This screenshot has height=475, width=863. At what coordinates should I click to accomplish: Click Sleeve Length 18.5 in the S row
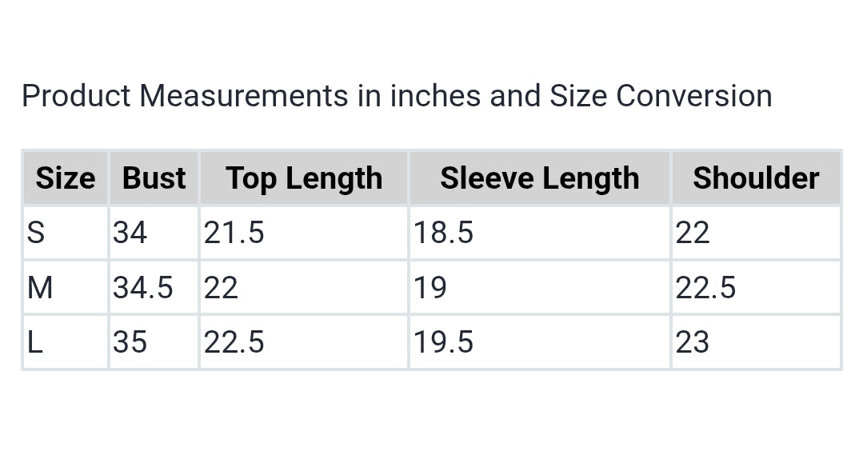pos(443,233)
